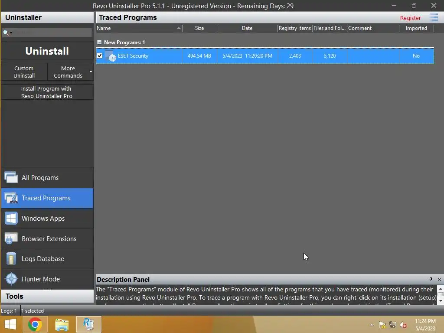
Task: Click Revo Uninstaller taskbar icon
Action: click(x=88, y=324)
